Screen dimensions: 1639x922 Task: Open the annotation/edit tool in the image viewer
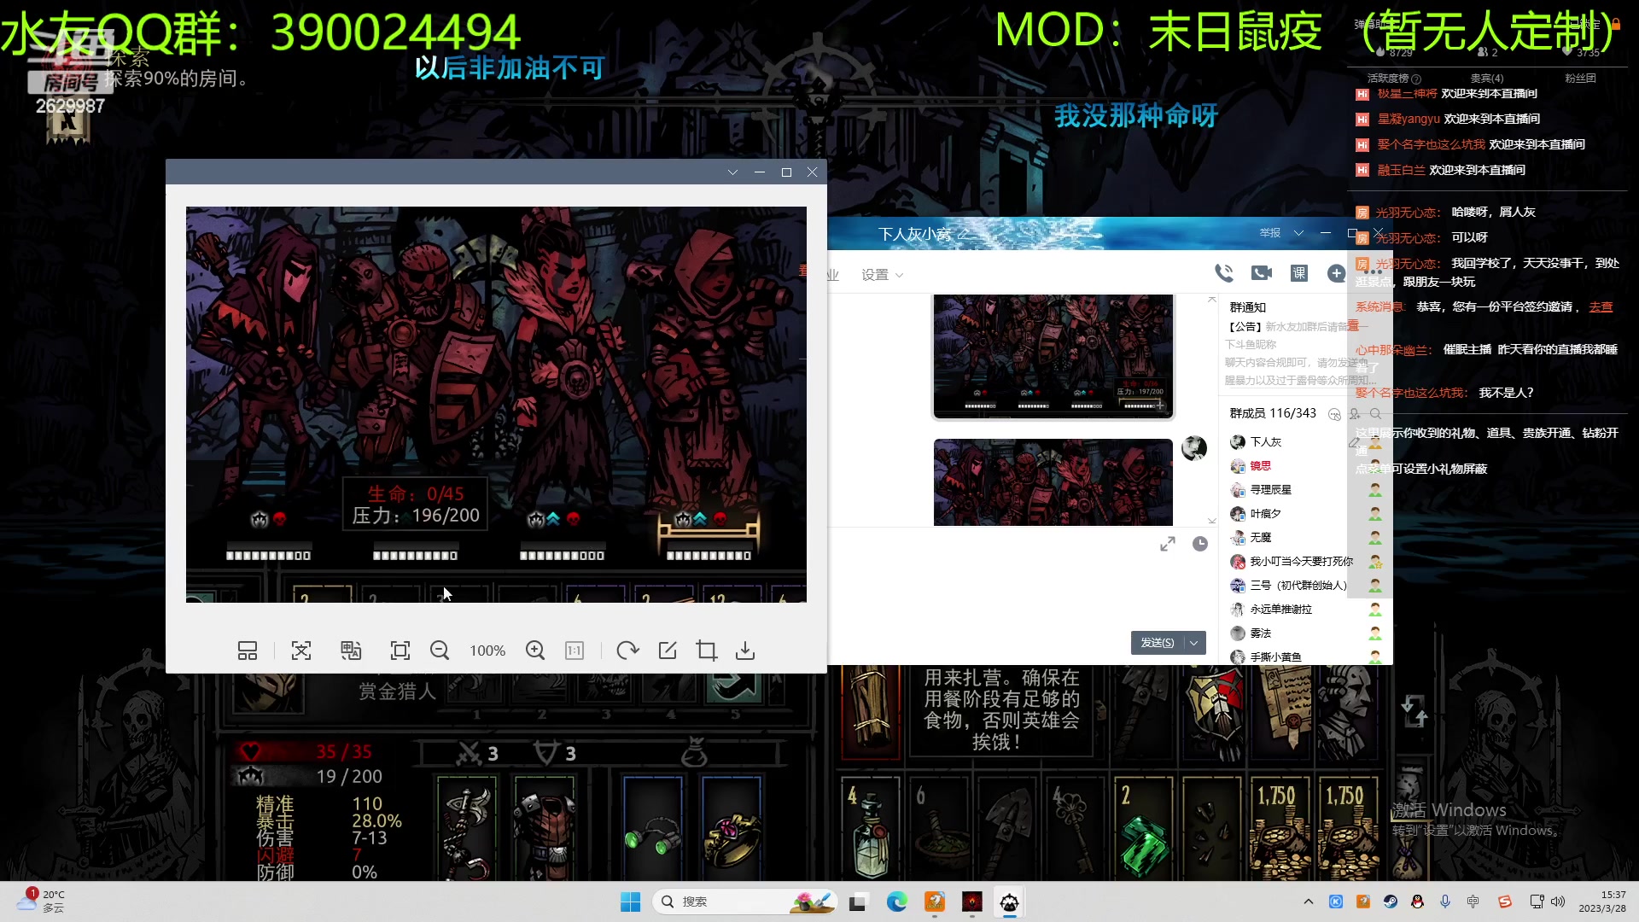coord(667,650)
